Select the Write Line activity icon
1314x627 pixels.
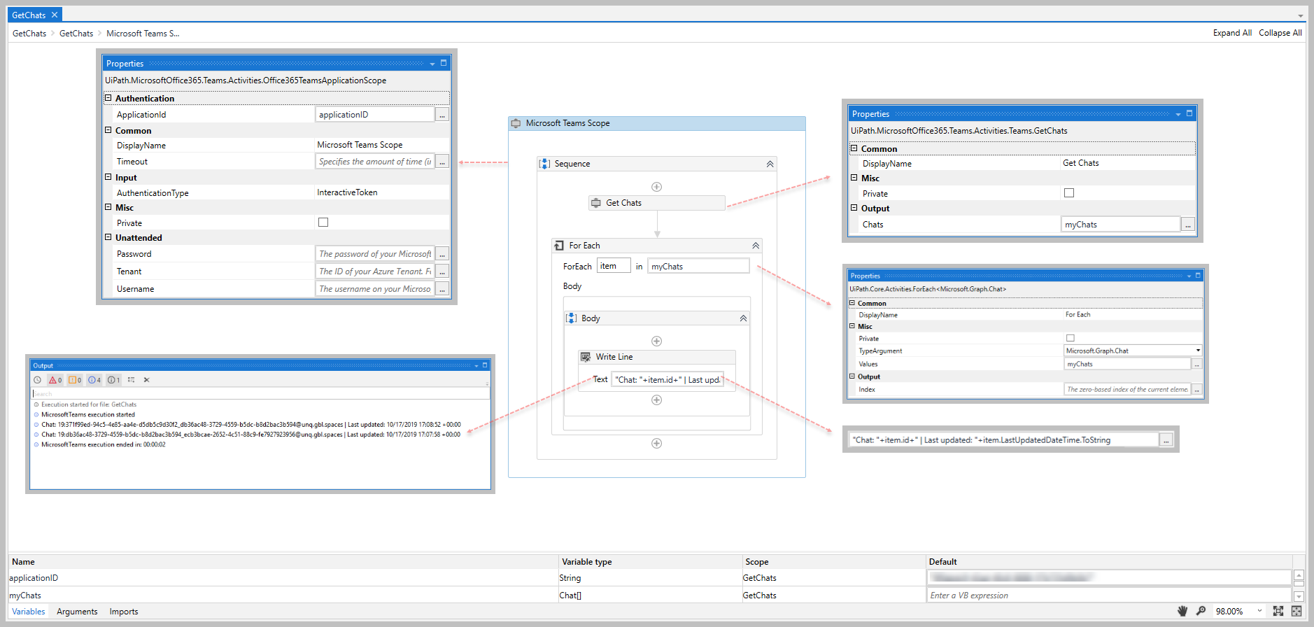586,357
